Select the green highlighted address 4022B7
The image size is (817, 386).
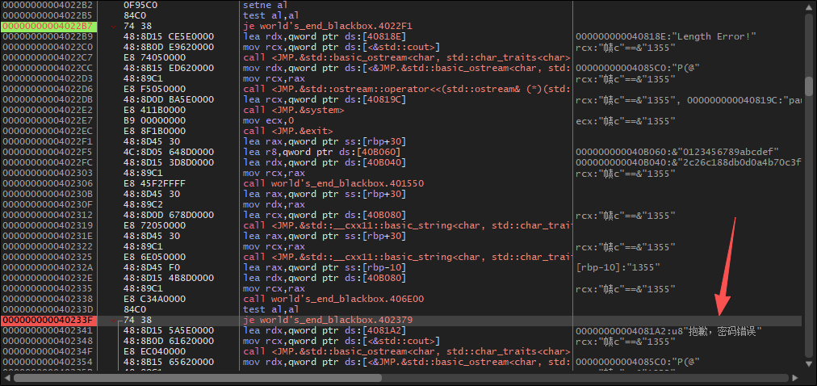(x=48, y=26)
